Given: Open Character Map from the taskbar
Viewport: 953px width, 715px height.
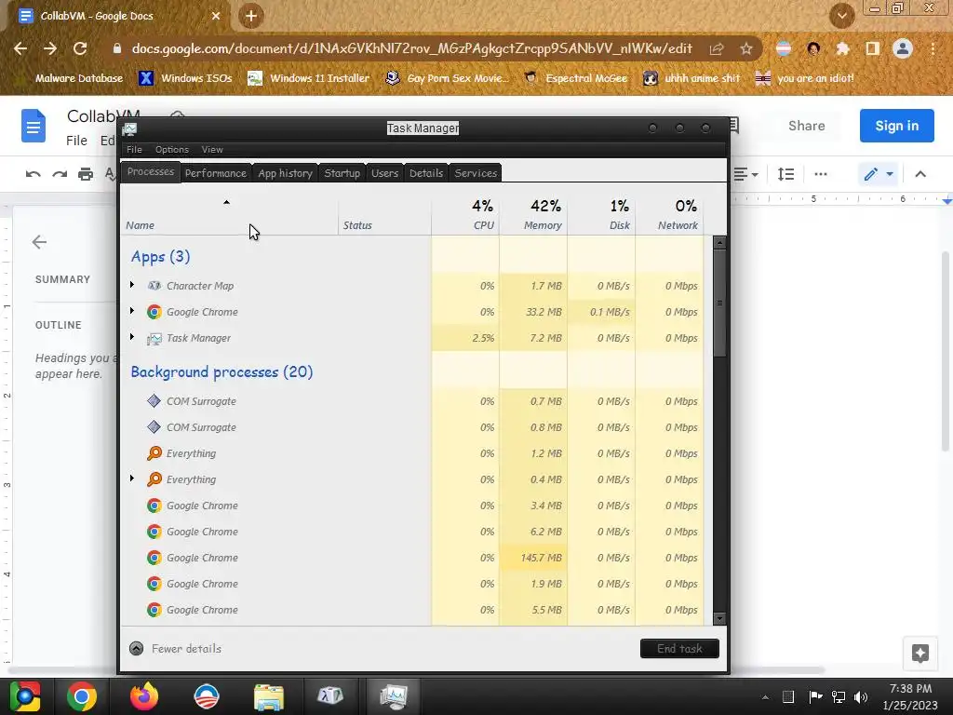Looking at the screenshot, I should (330, 696).
